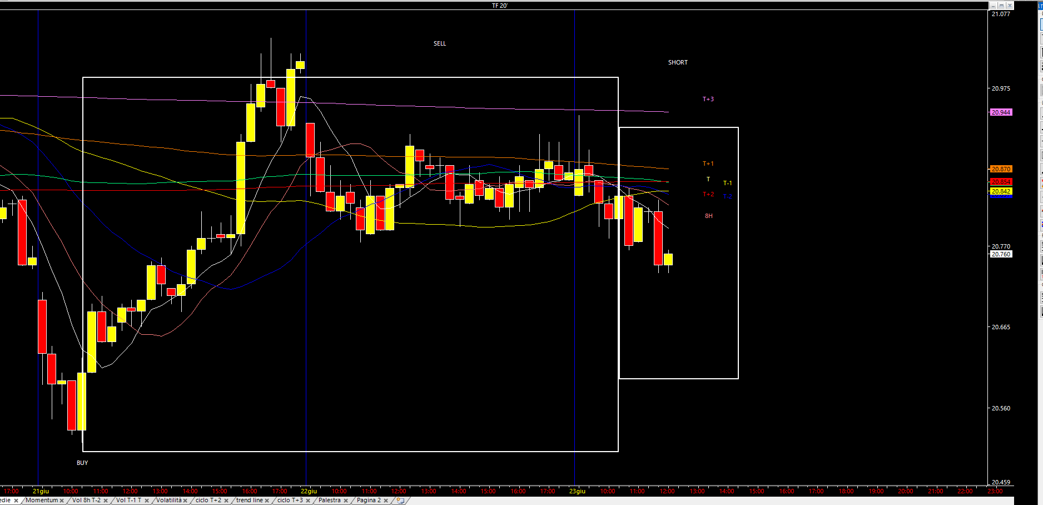
Task: Select the Pagina 2 tab
Action: coord(369,501)
